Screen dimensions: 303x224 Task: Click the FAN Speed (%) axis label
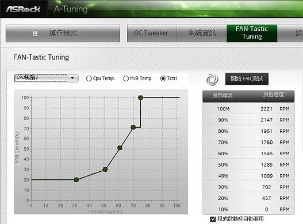pyautogui.click(x=17, y=148)
